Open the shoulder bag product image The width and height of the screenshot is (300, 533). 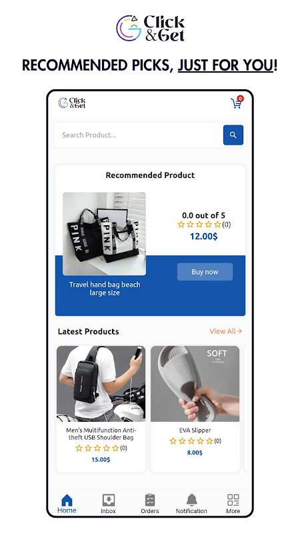101,384
